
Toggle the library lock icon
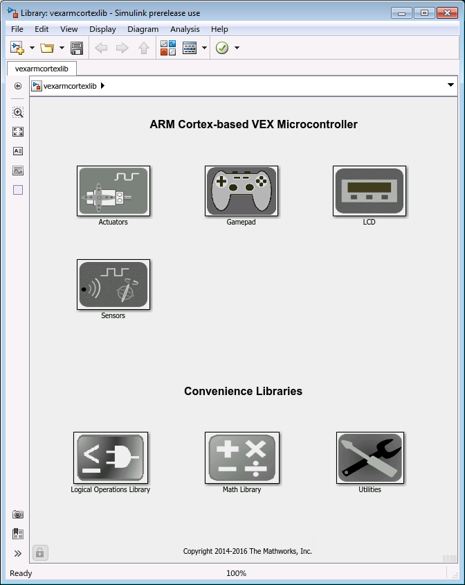pyautogui.click(x=40, y=552)
